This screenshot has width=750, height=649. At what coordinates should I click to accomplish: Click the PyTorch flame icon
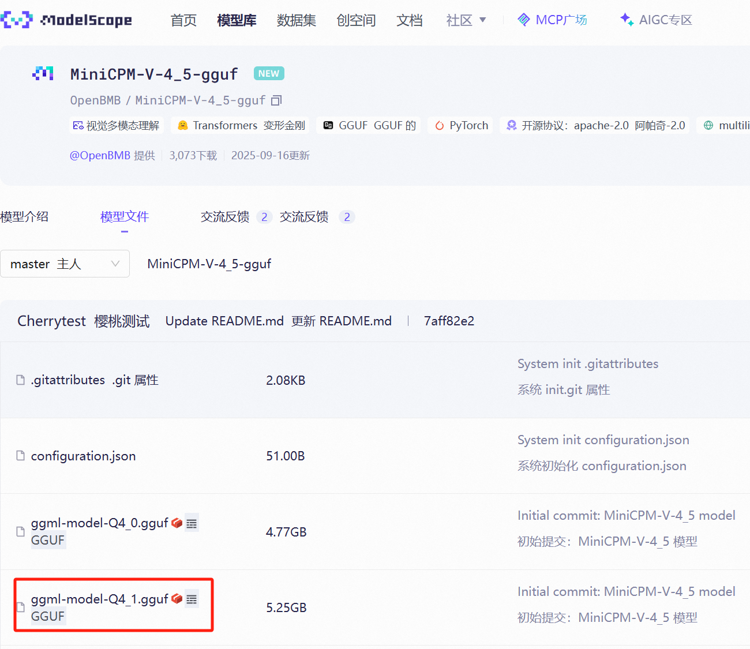(440, 125)
